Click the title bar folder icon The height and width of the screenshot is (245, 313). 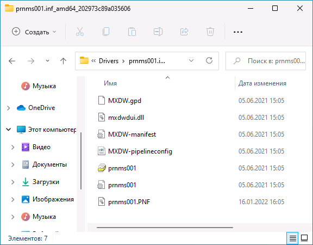pyautogui.click(x=9, y=8)
